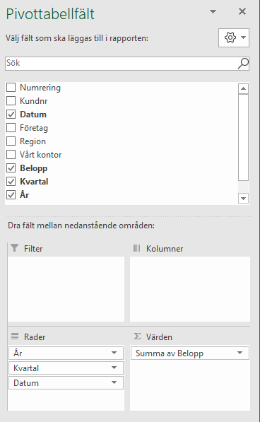
Task: Close the Pivottabellfält pane
Action: [x=242, y=11]
